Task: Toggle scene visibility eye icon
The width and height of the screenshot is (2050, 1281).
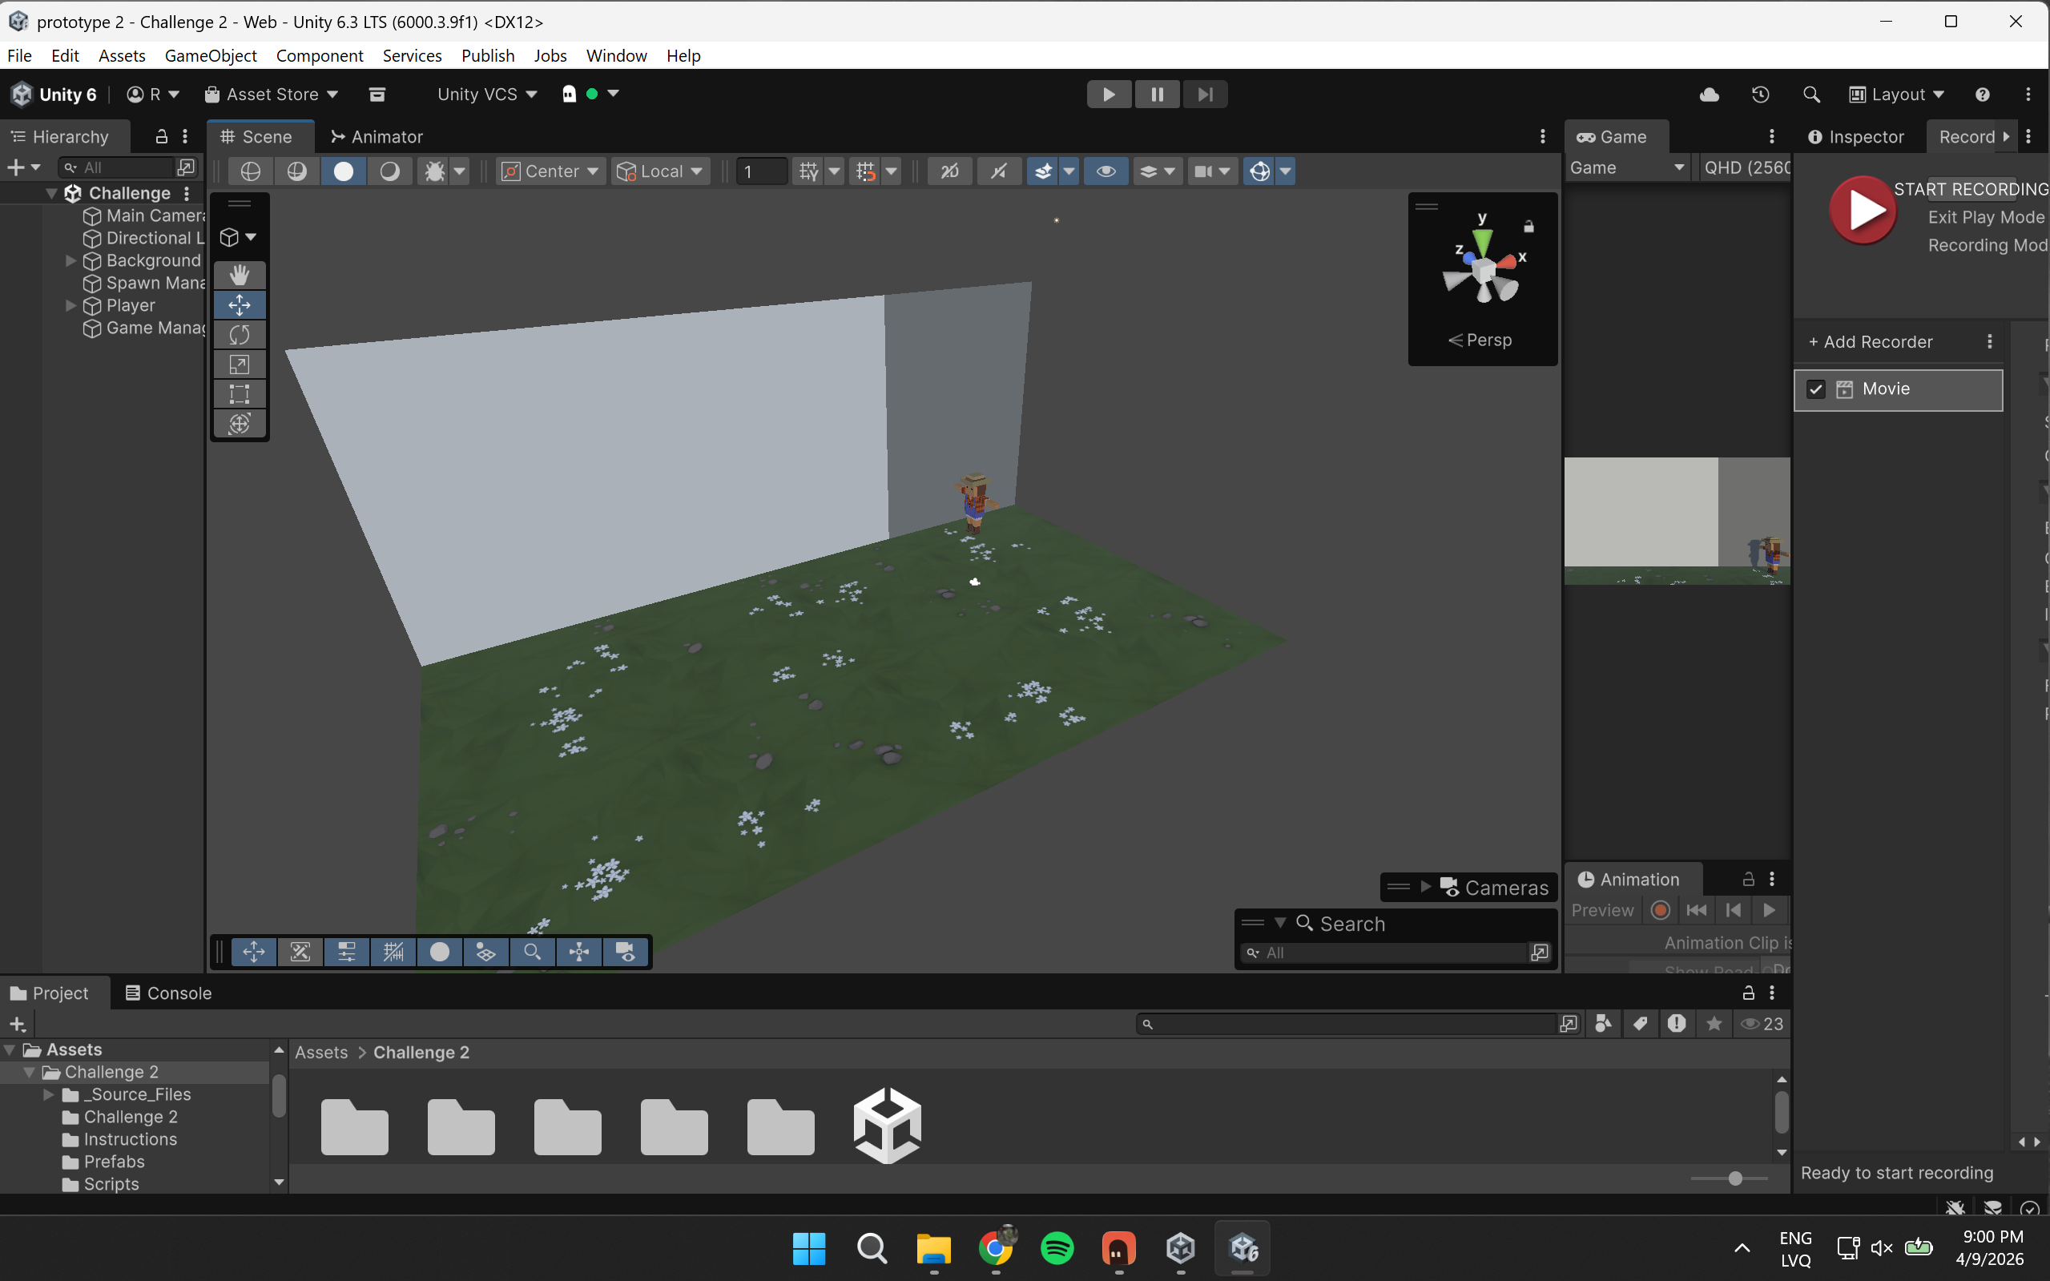Action: coord(1106,171)
